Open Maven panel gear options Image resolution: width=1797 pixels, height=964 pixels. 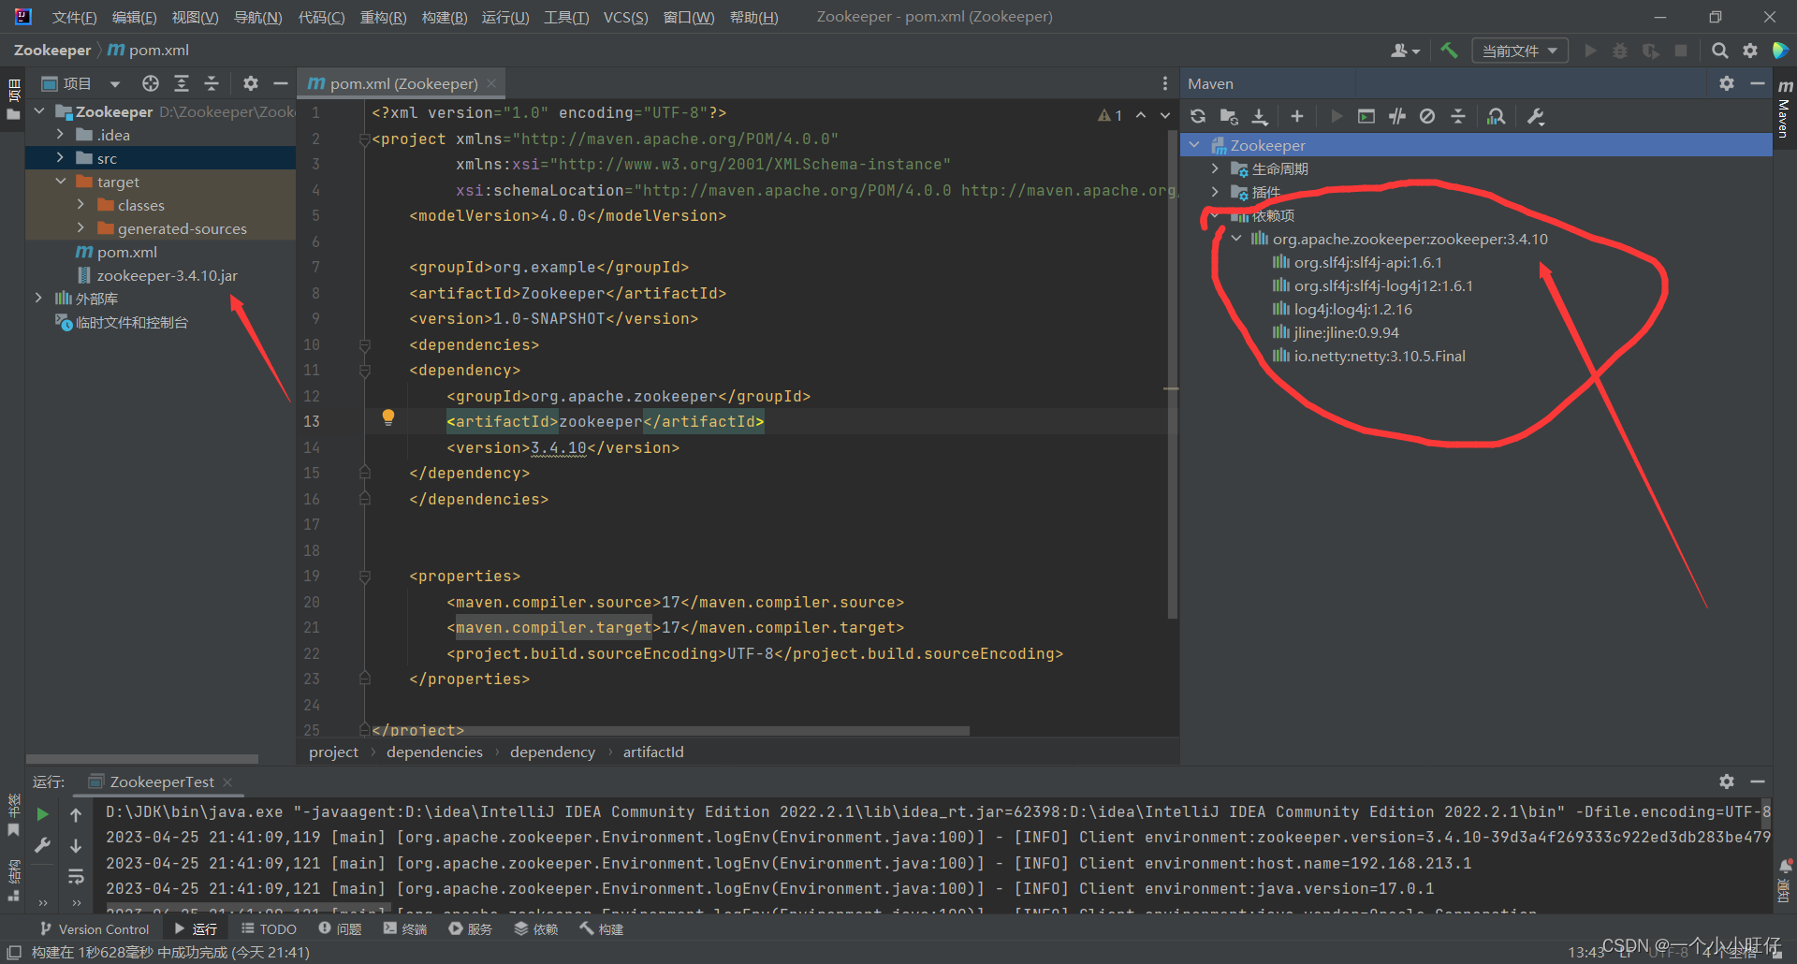[x=1727, y=83]
